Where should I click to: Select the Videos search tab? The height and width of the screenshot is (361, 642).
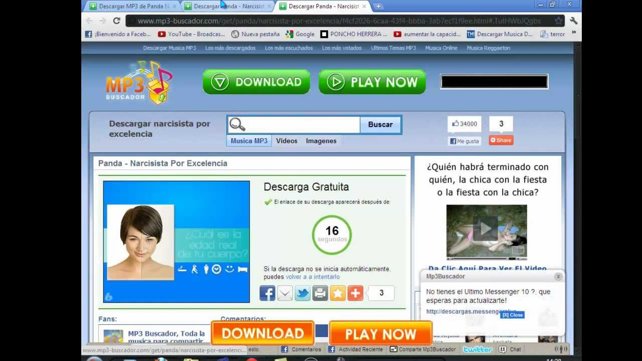click(286, 141)
